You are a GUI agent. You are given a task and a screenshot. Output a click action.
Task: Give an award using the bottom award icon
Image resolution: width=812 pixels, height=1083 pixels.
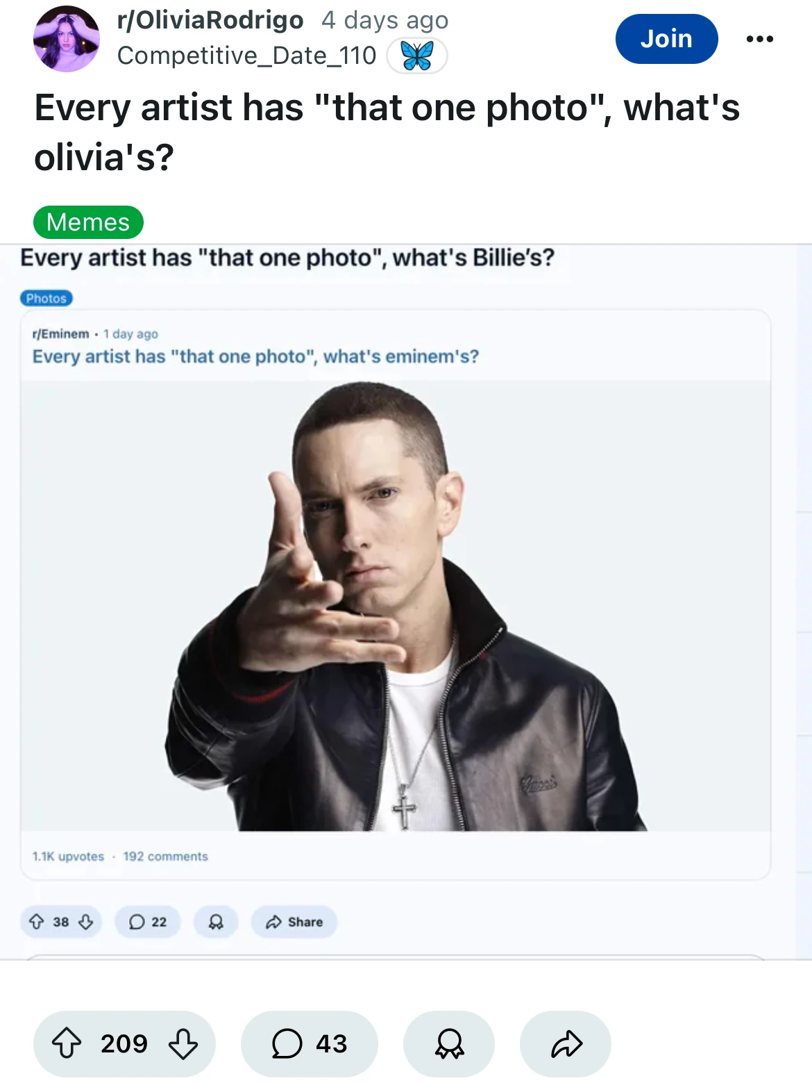click(x=449, y=1043)
